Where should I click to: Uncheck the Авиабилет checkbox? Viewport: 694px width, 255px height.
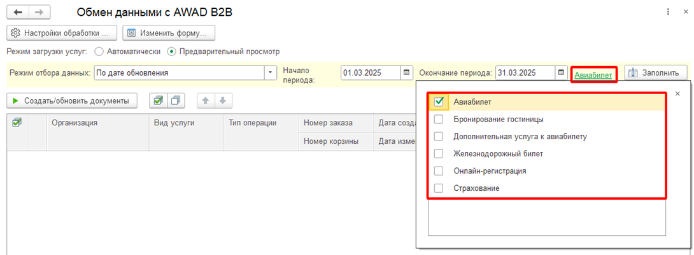point(439,102)
